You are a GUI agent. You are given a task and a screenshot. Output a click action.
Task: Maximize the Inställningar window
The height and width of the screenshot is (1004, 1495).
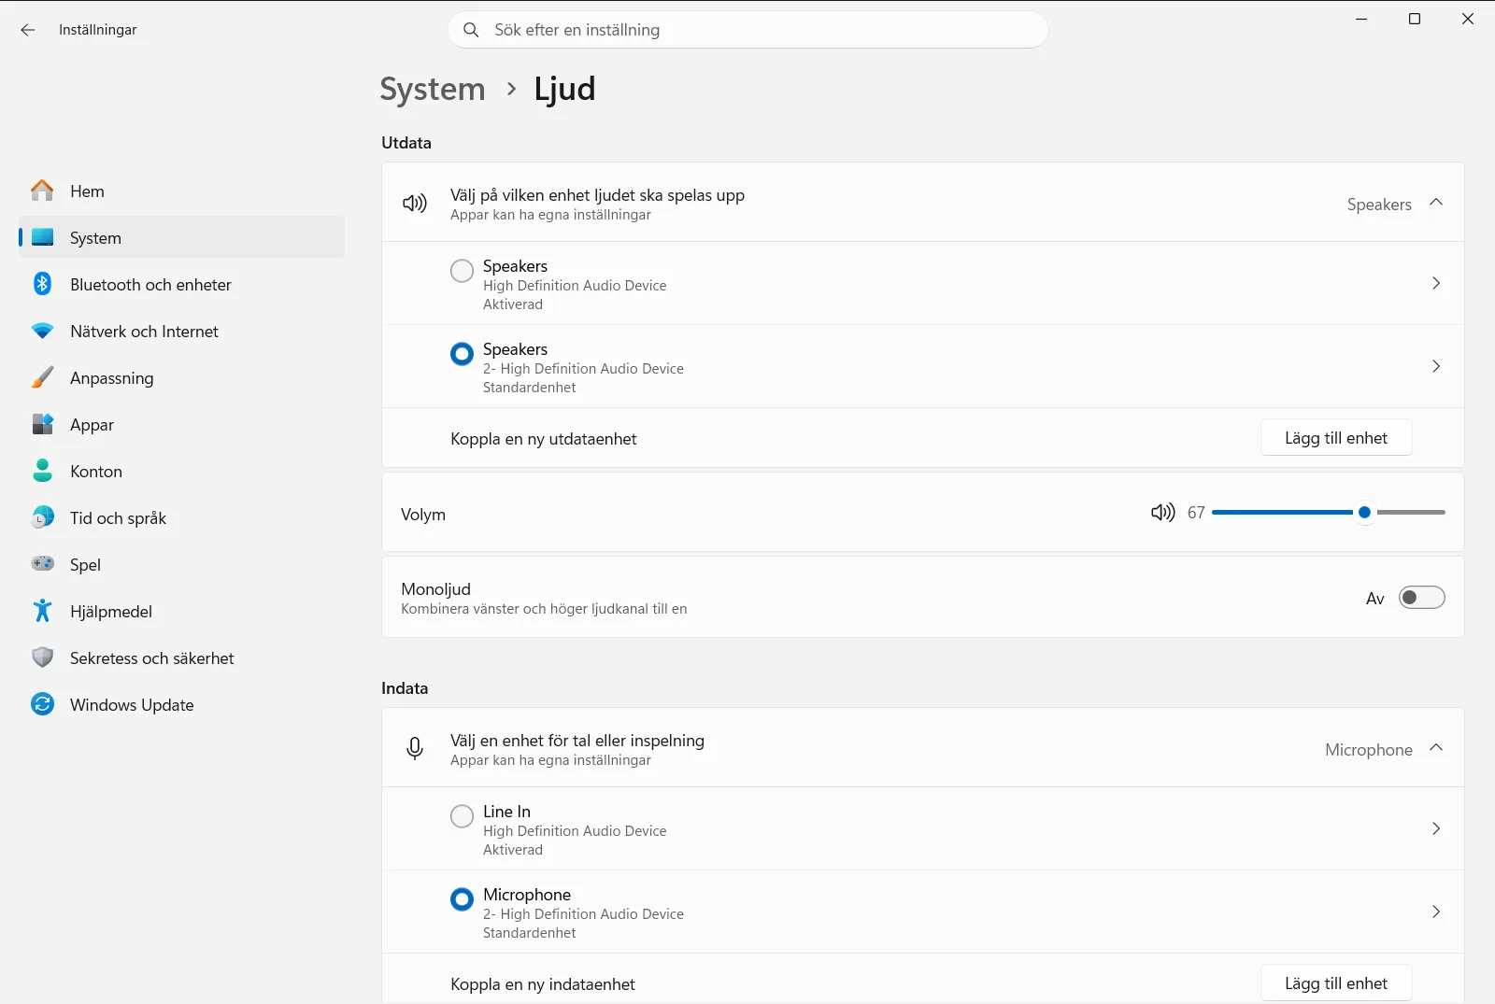click(1415, 19)
